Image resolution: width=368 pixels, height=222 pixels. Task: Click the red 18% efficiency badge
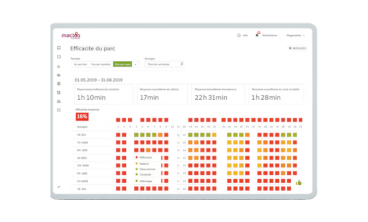click(81, 116)
